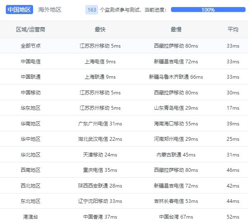The image size is (248, 224).
Task: Click 重庆电信 35ms cell
Action: [x=100, y=170]
